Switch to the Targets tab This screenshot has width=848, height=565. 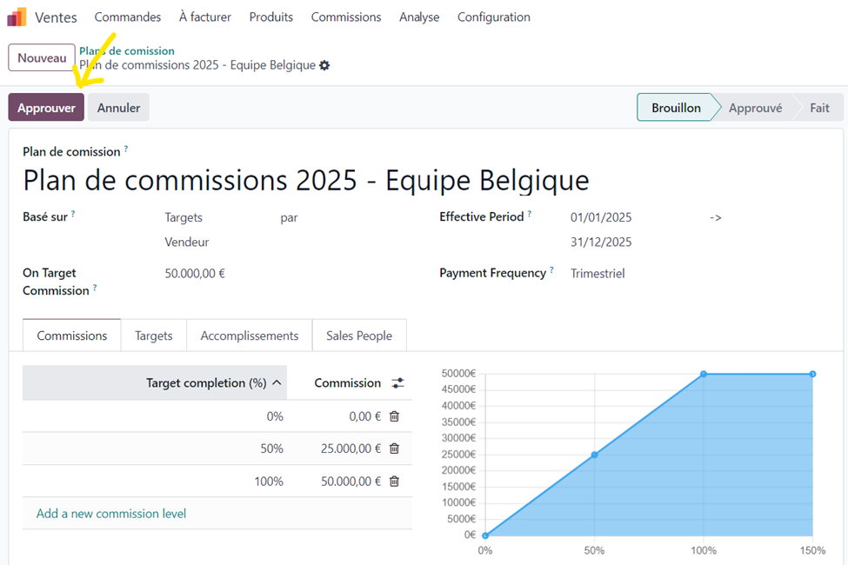coord(154,336)
